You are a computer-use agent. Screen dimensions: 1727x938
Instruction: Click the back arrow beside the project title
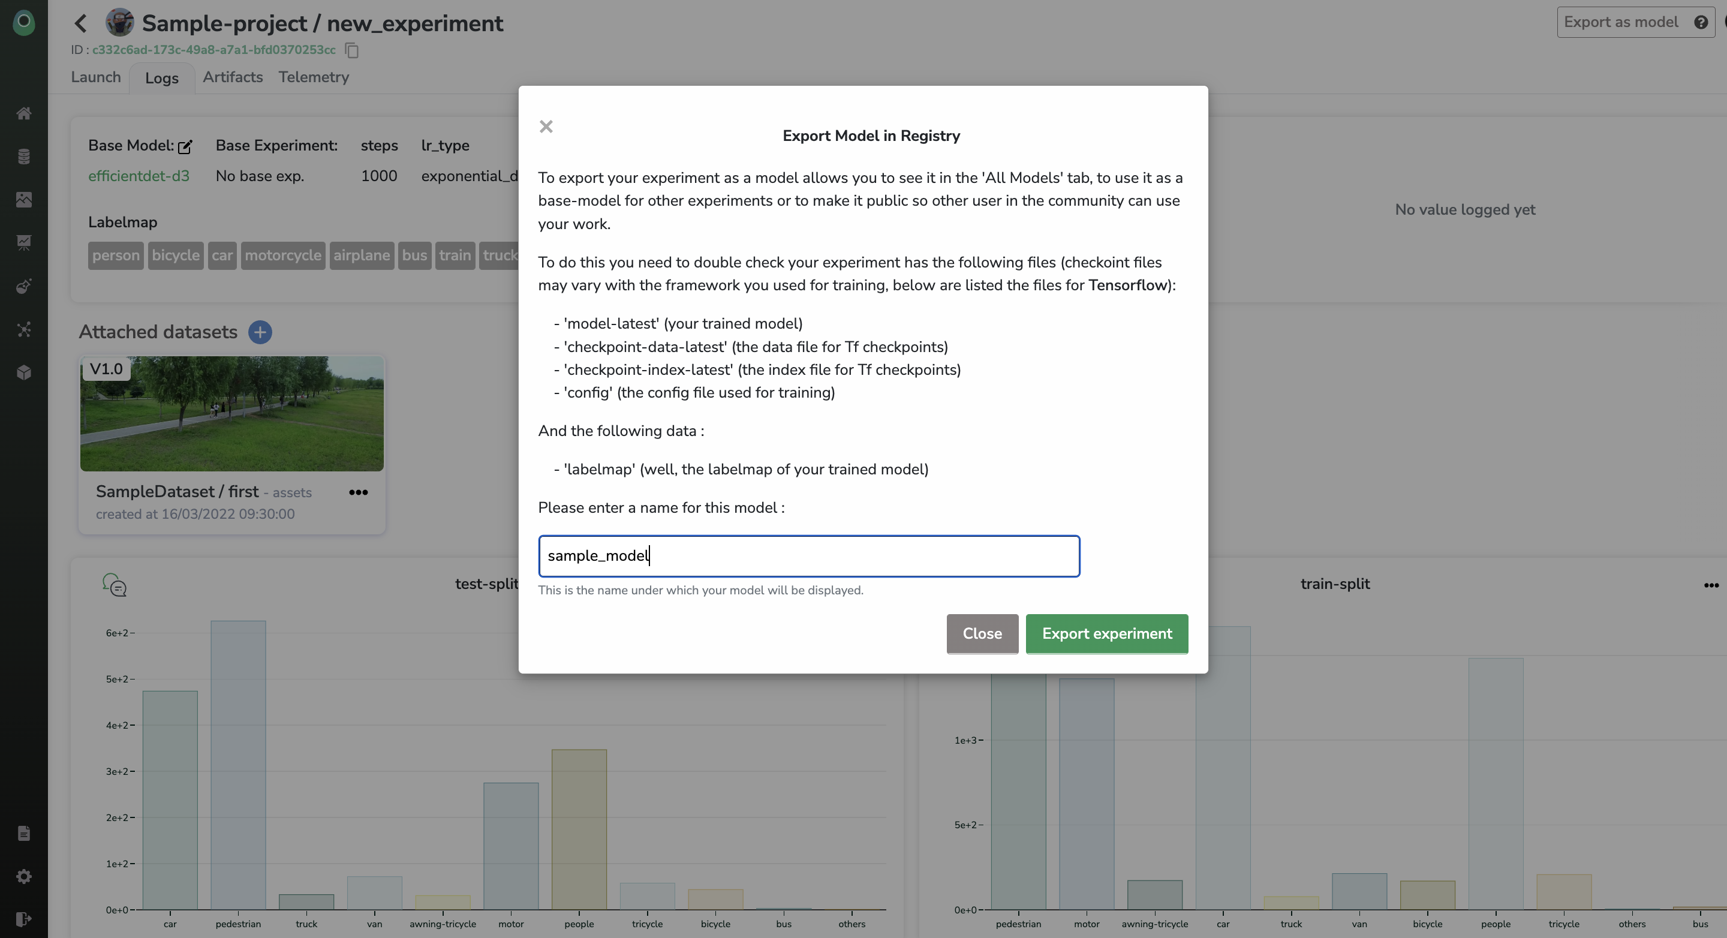click(x=81, y=23)
